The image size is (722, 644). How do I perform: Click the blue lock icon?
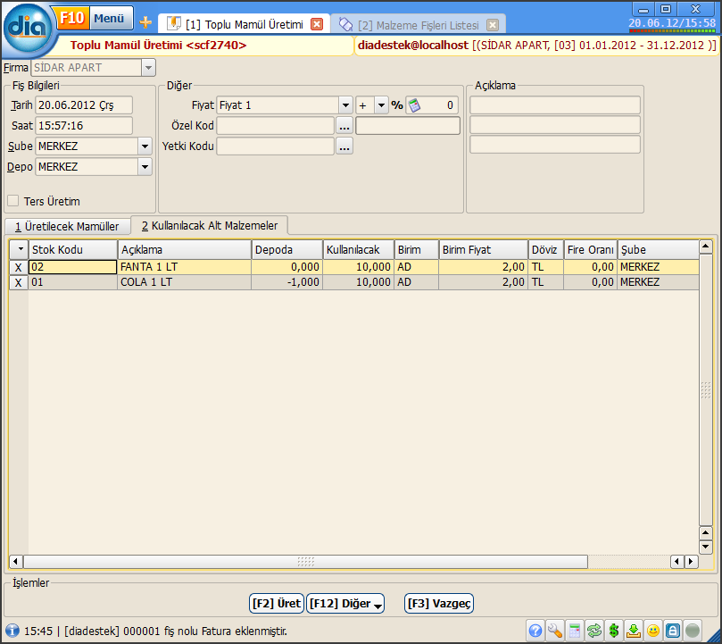(673, 631)
